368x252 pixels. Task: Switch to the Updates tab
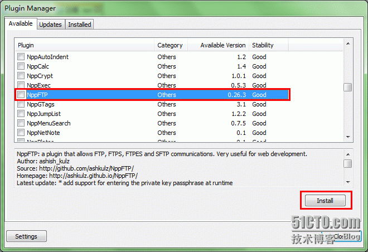(50, 25)
